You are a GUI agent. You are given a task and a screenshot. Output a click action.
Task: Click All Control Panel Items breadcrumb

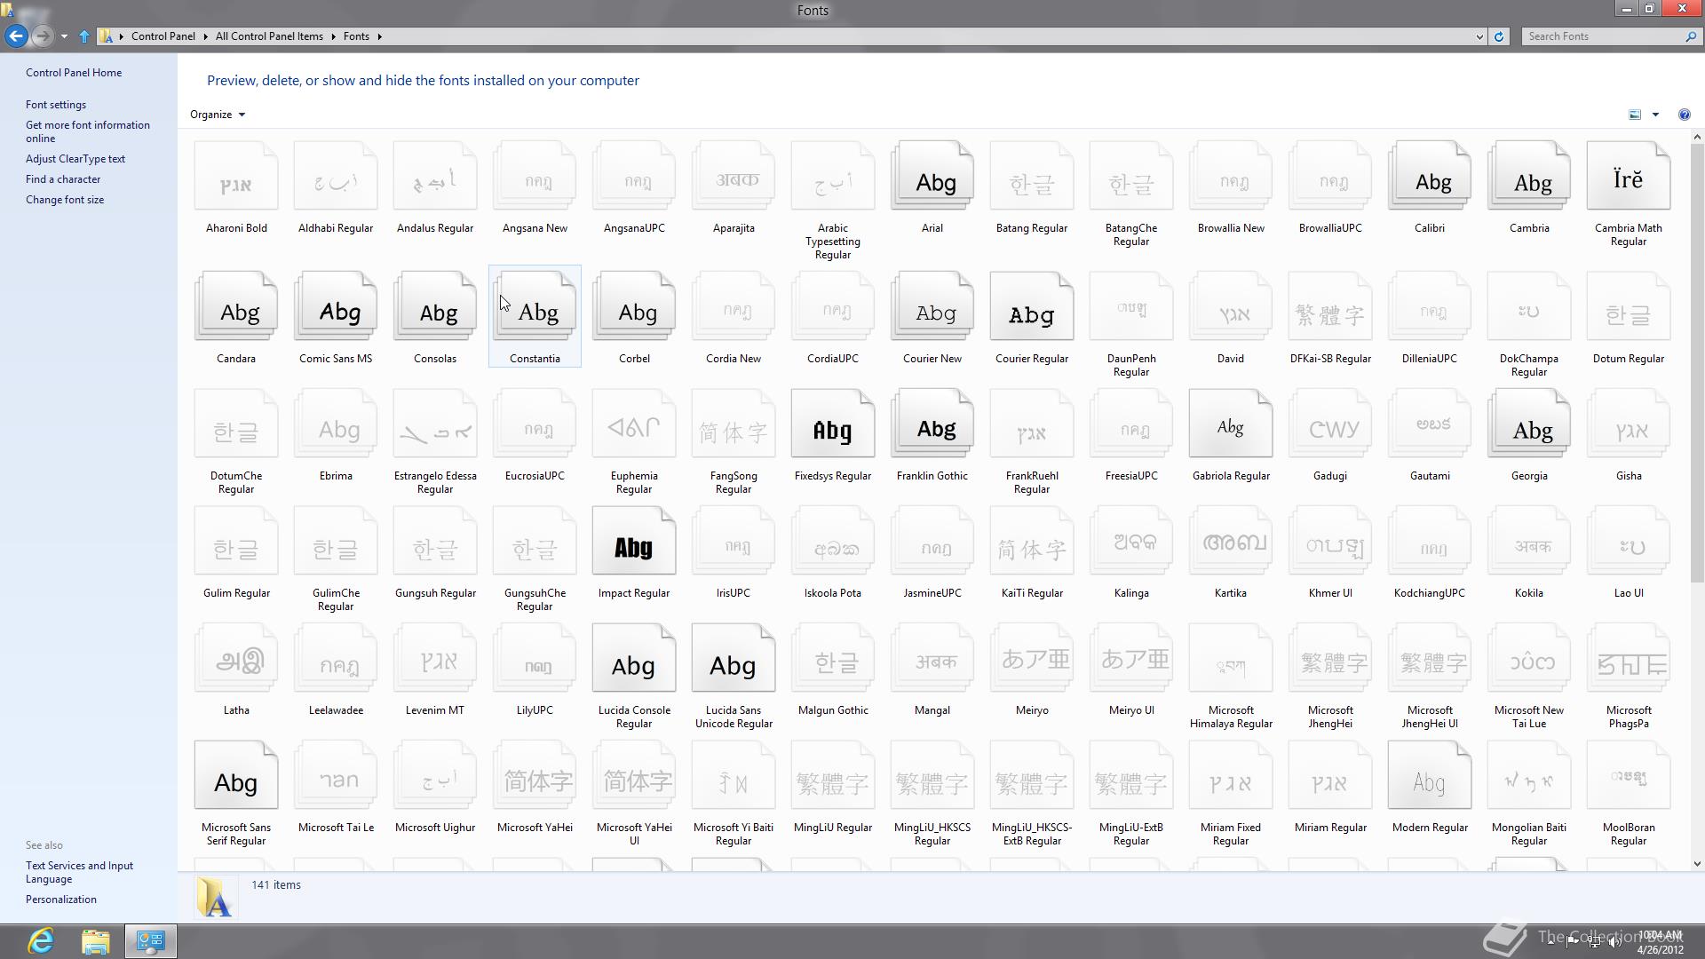pos(269,36)
